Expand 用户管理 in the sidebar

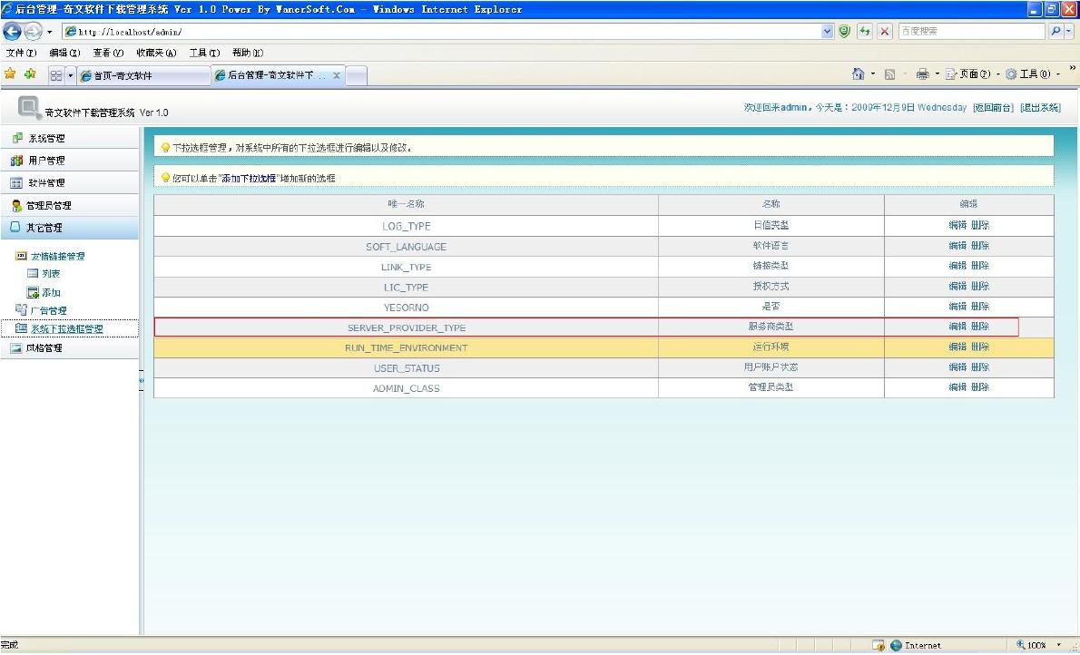click(70, 161)
